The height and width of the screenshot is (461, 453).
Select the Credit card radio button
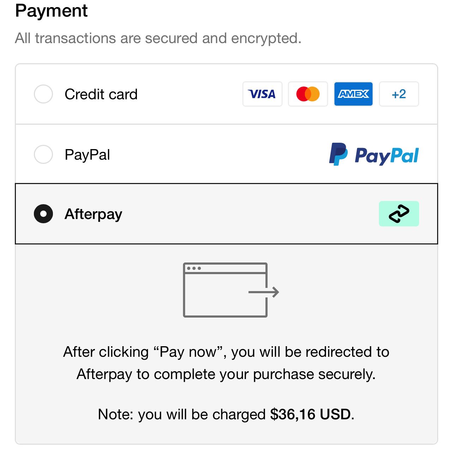pyautogui.click(x=43, y=94)
